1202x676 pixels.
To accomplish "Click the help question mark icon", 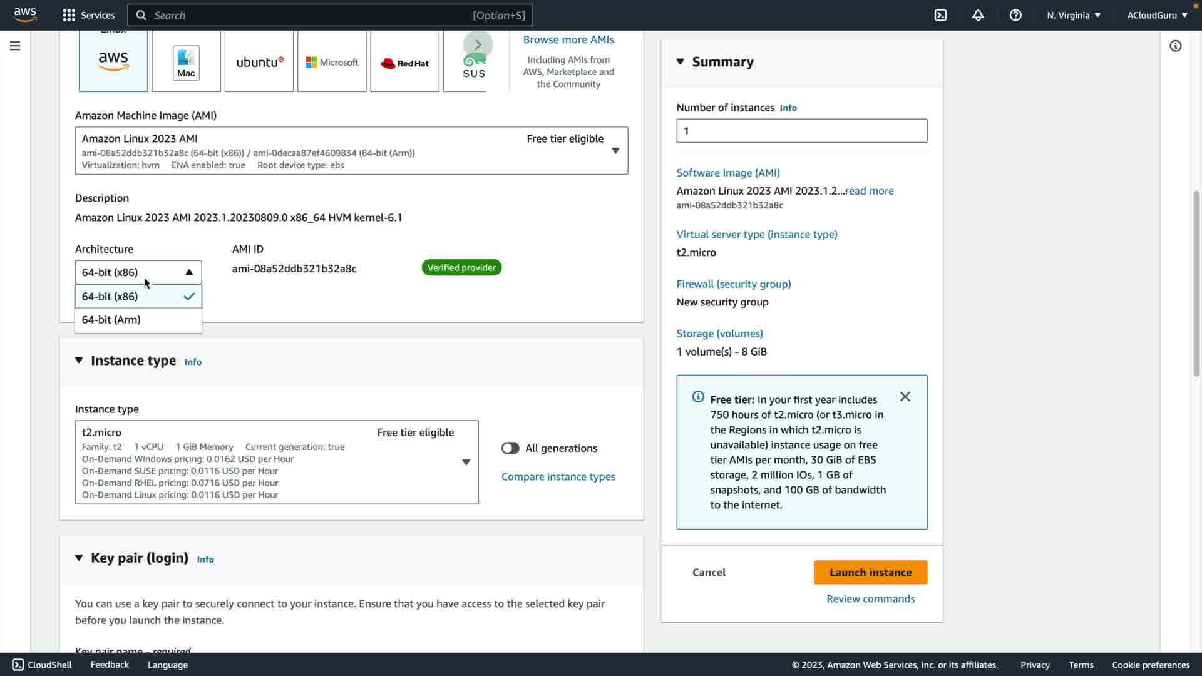I will click(x=1015, y=15).
